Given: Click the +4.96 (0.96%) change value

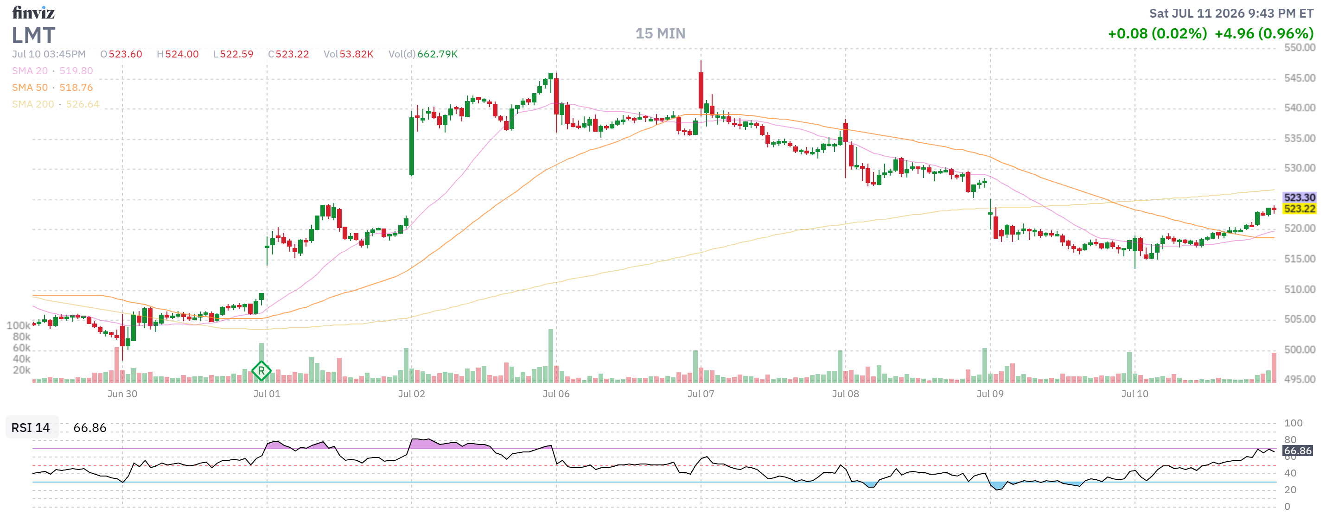Looking at the screenshot, I should pyautogui.click(x=1264, y=33).
